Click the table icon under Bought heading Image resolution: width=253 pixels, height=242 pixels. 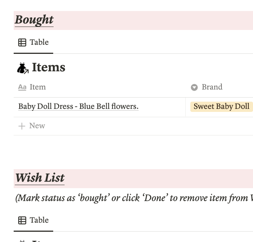(x=22, y=42)
